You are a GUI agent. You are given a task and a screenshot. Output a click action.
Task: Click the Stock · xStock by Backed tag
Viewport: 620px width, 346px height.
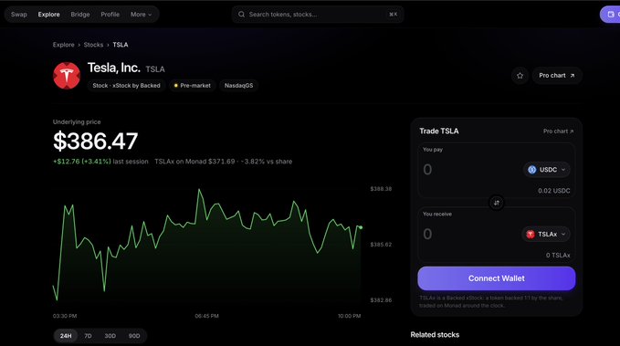[x=127, y=86]
